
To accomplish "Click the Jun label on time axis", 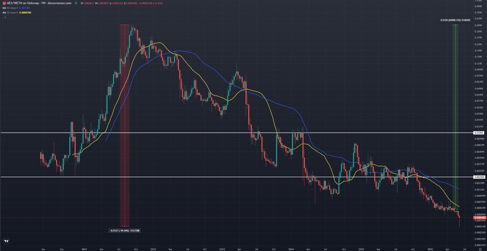I will (44, 249).
